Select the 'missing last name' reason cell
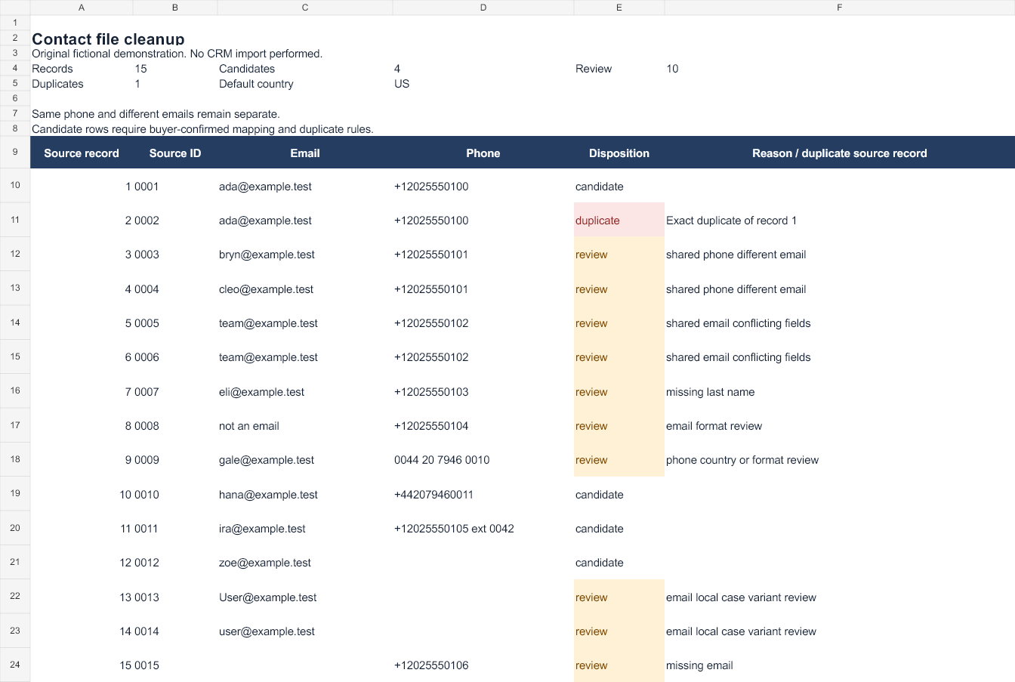The height and width of the screenshot is (682, 1015). pos(840,392)
